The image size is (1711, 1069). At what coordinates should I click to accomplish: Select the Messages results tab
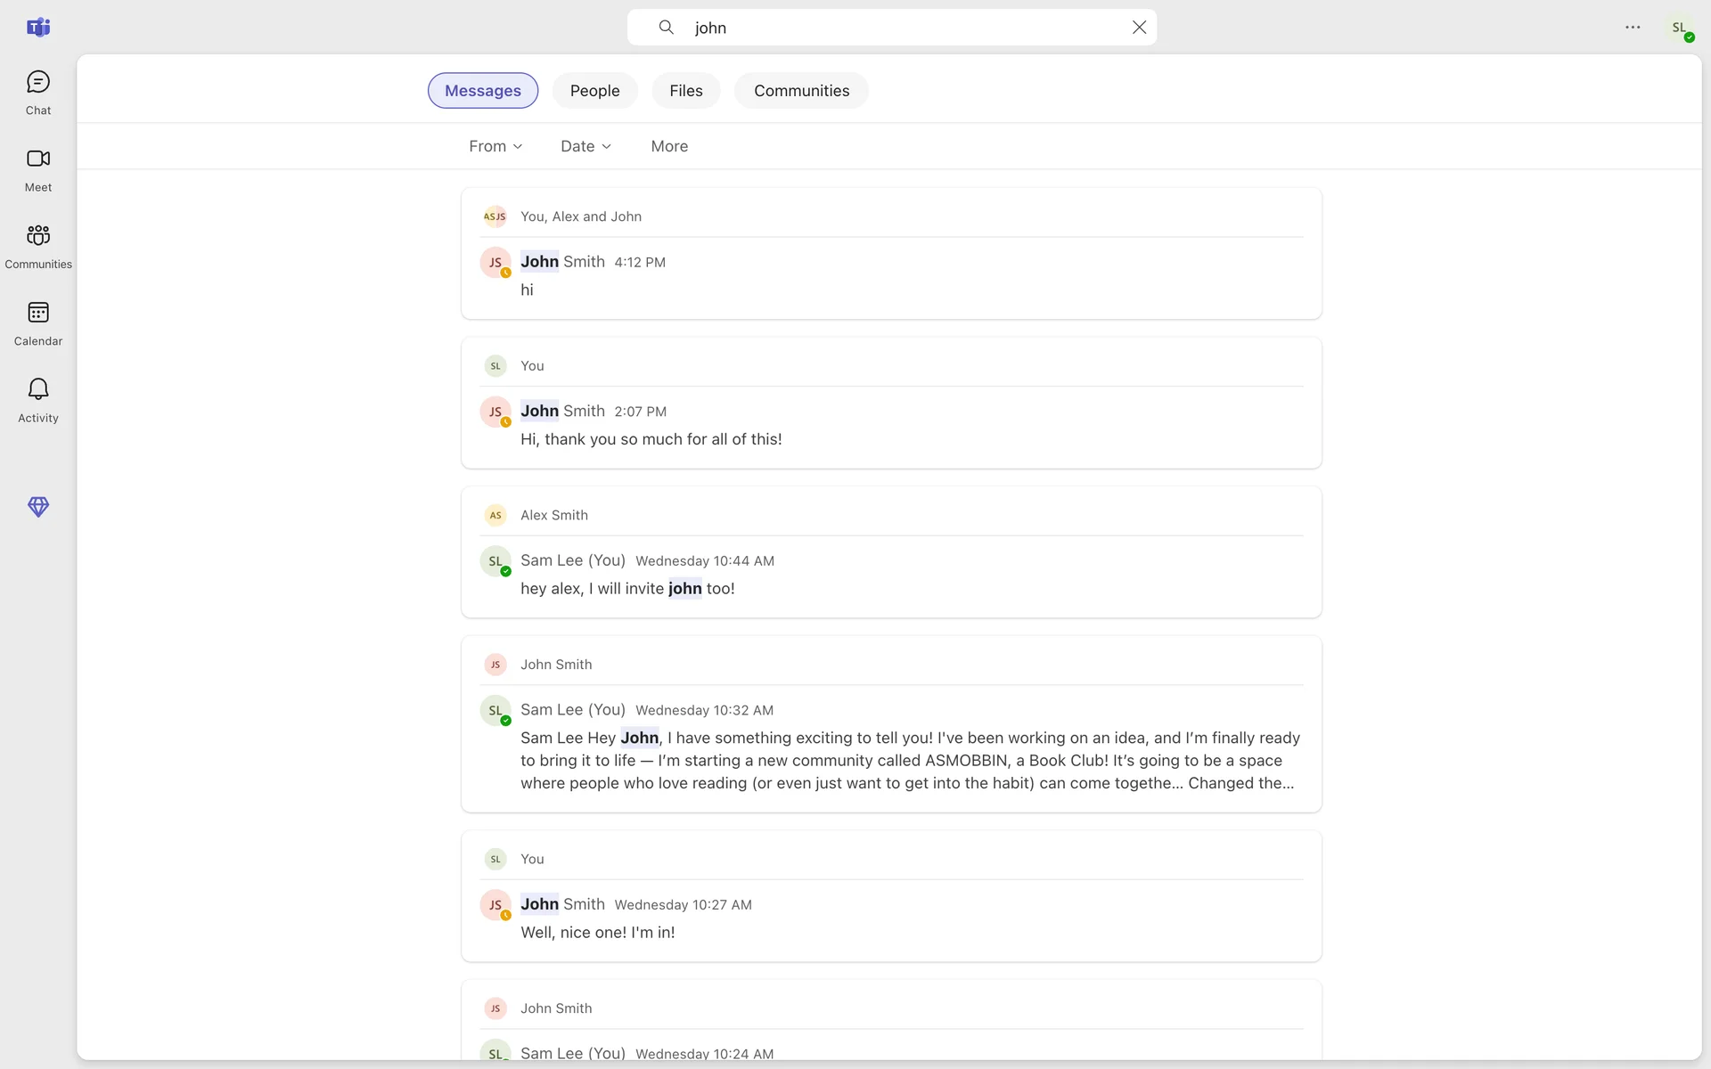coord(482,91)
